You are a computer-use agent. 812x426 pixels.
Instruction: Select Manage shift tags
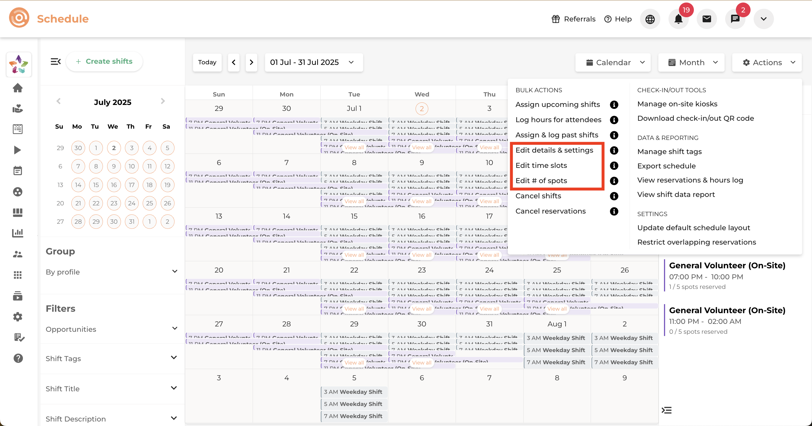pyautogui.click(x=669, y=152)
